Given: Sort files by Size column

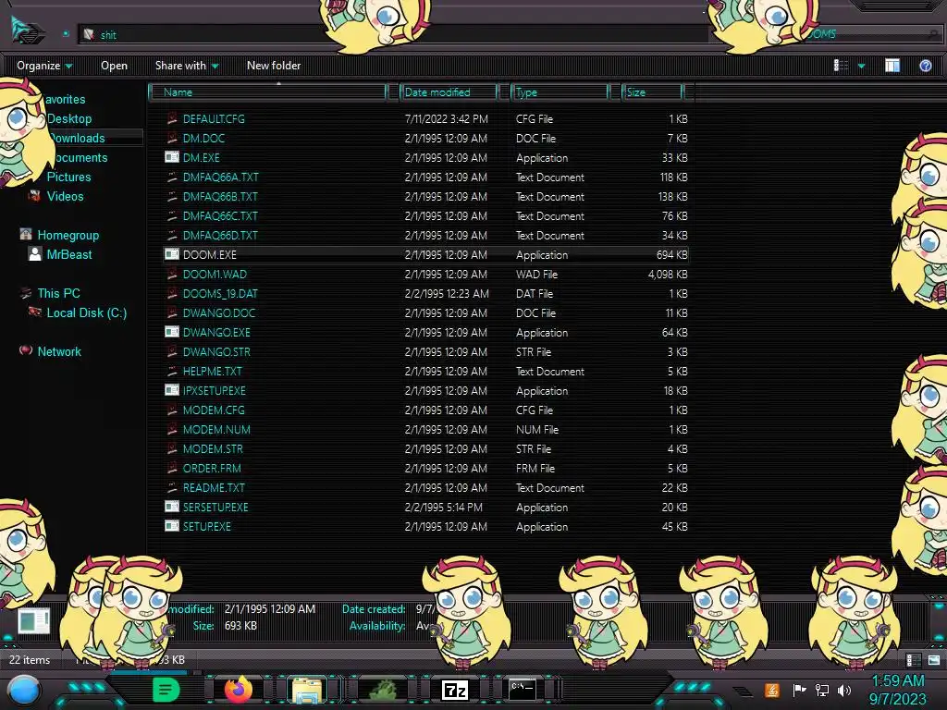Looking at the screenshot, I should click(653, 92).
